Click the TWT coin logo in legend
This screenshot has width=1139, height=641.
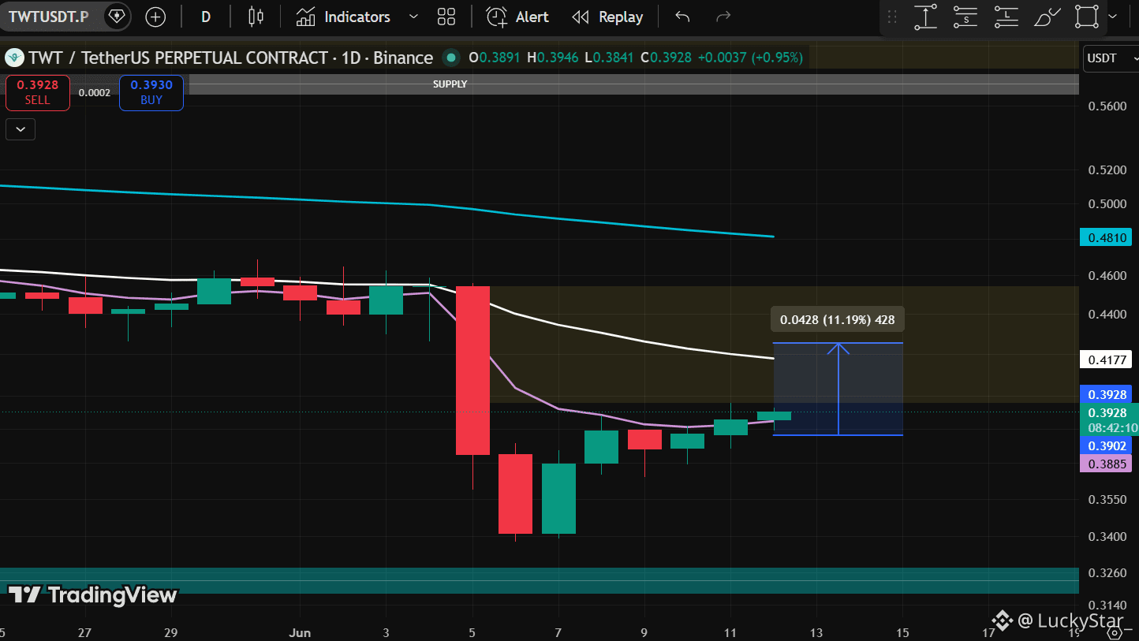[x=14, y=58]
